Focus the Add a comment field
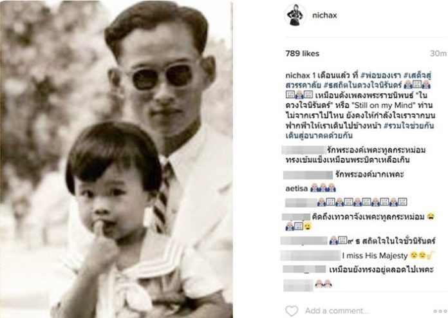Screen dimensions: 448x318 coord(337,311)
